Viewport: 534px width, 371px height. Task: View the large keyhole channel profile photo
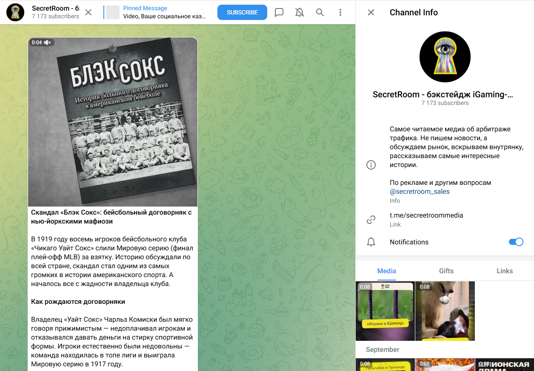[x=445, y=57]
